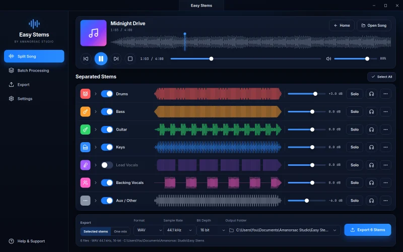
Task: Open the 44.1 kHz sample rate dropdown
Action: coord(179,230)
